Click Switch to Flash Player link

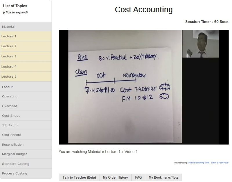220,163
